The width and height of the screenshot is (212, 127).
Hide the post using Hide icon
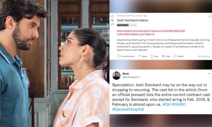[163, 56]
